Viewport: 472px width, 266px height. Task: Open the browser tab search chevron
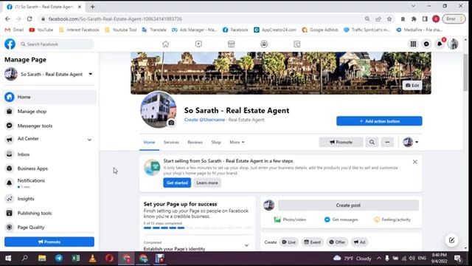(413, 6)
